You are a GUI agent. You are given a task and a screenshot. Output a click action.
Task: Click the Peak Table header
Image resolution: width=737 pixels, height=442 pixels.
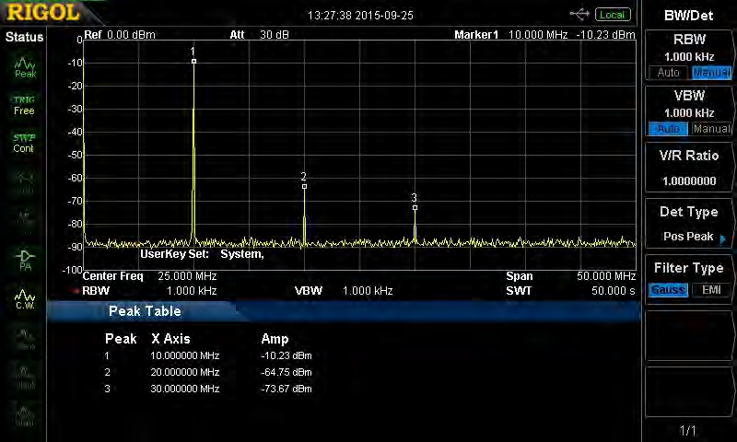(145, 311)
